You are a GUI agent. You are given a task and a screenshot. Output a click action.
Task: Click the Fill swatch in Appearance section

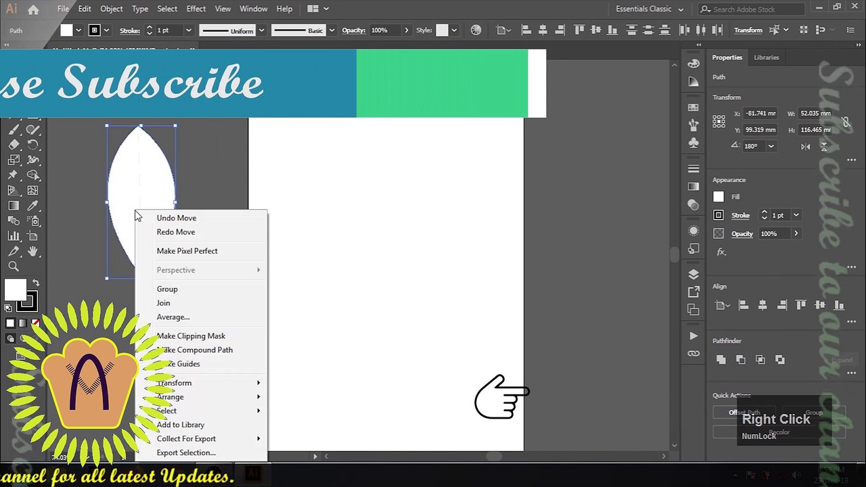[719, 197]
